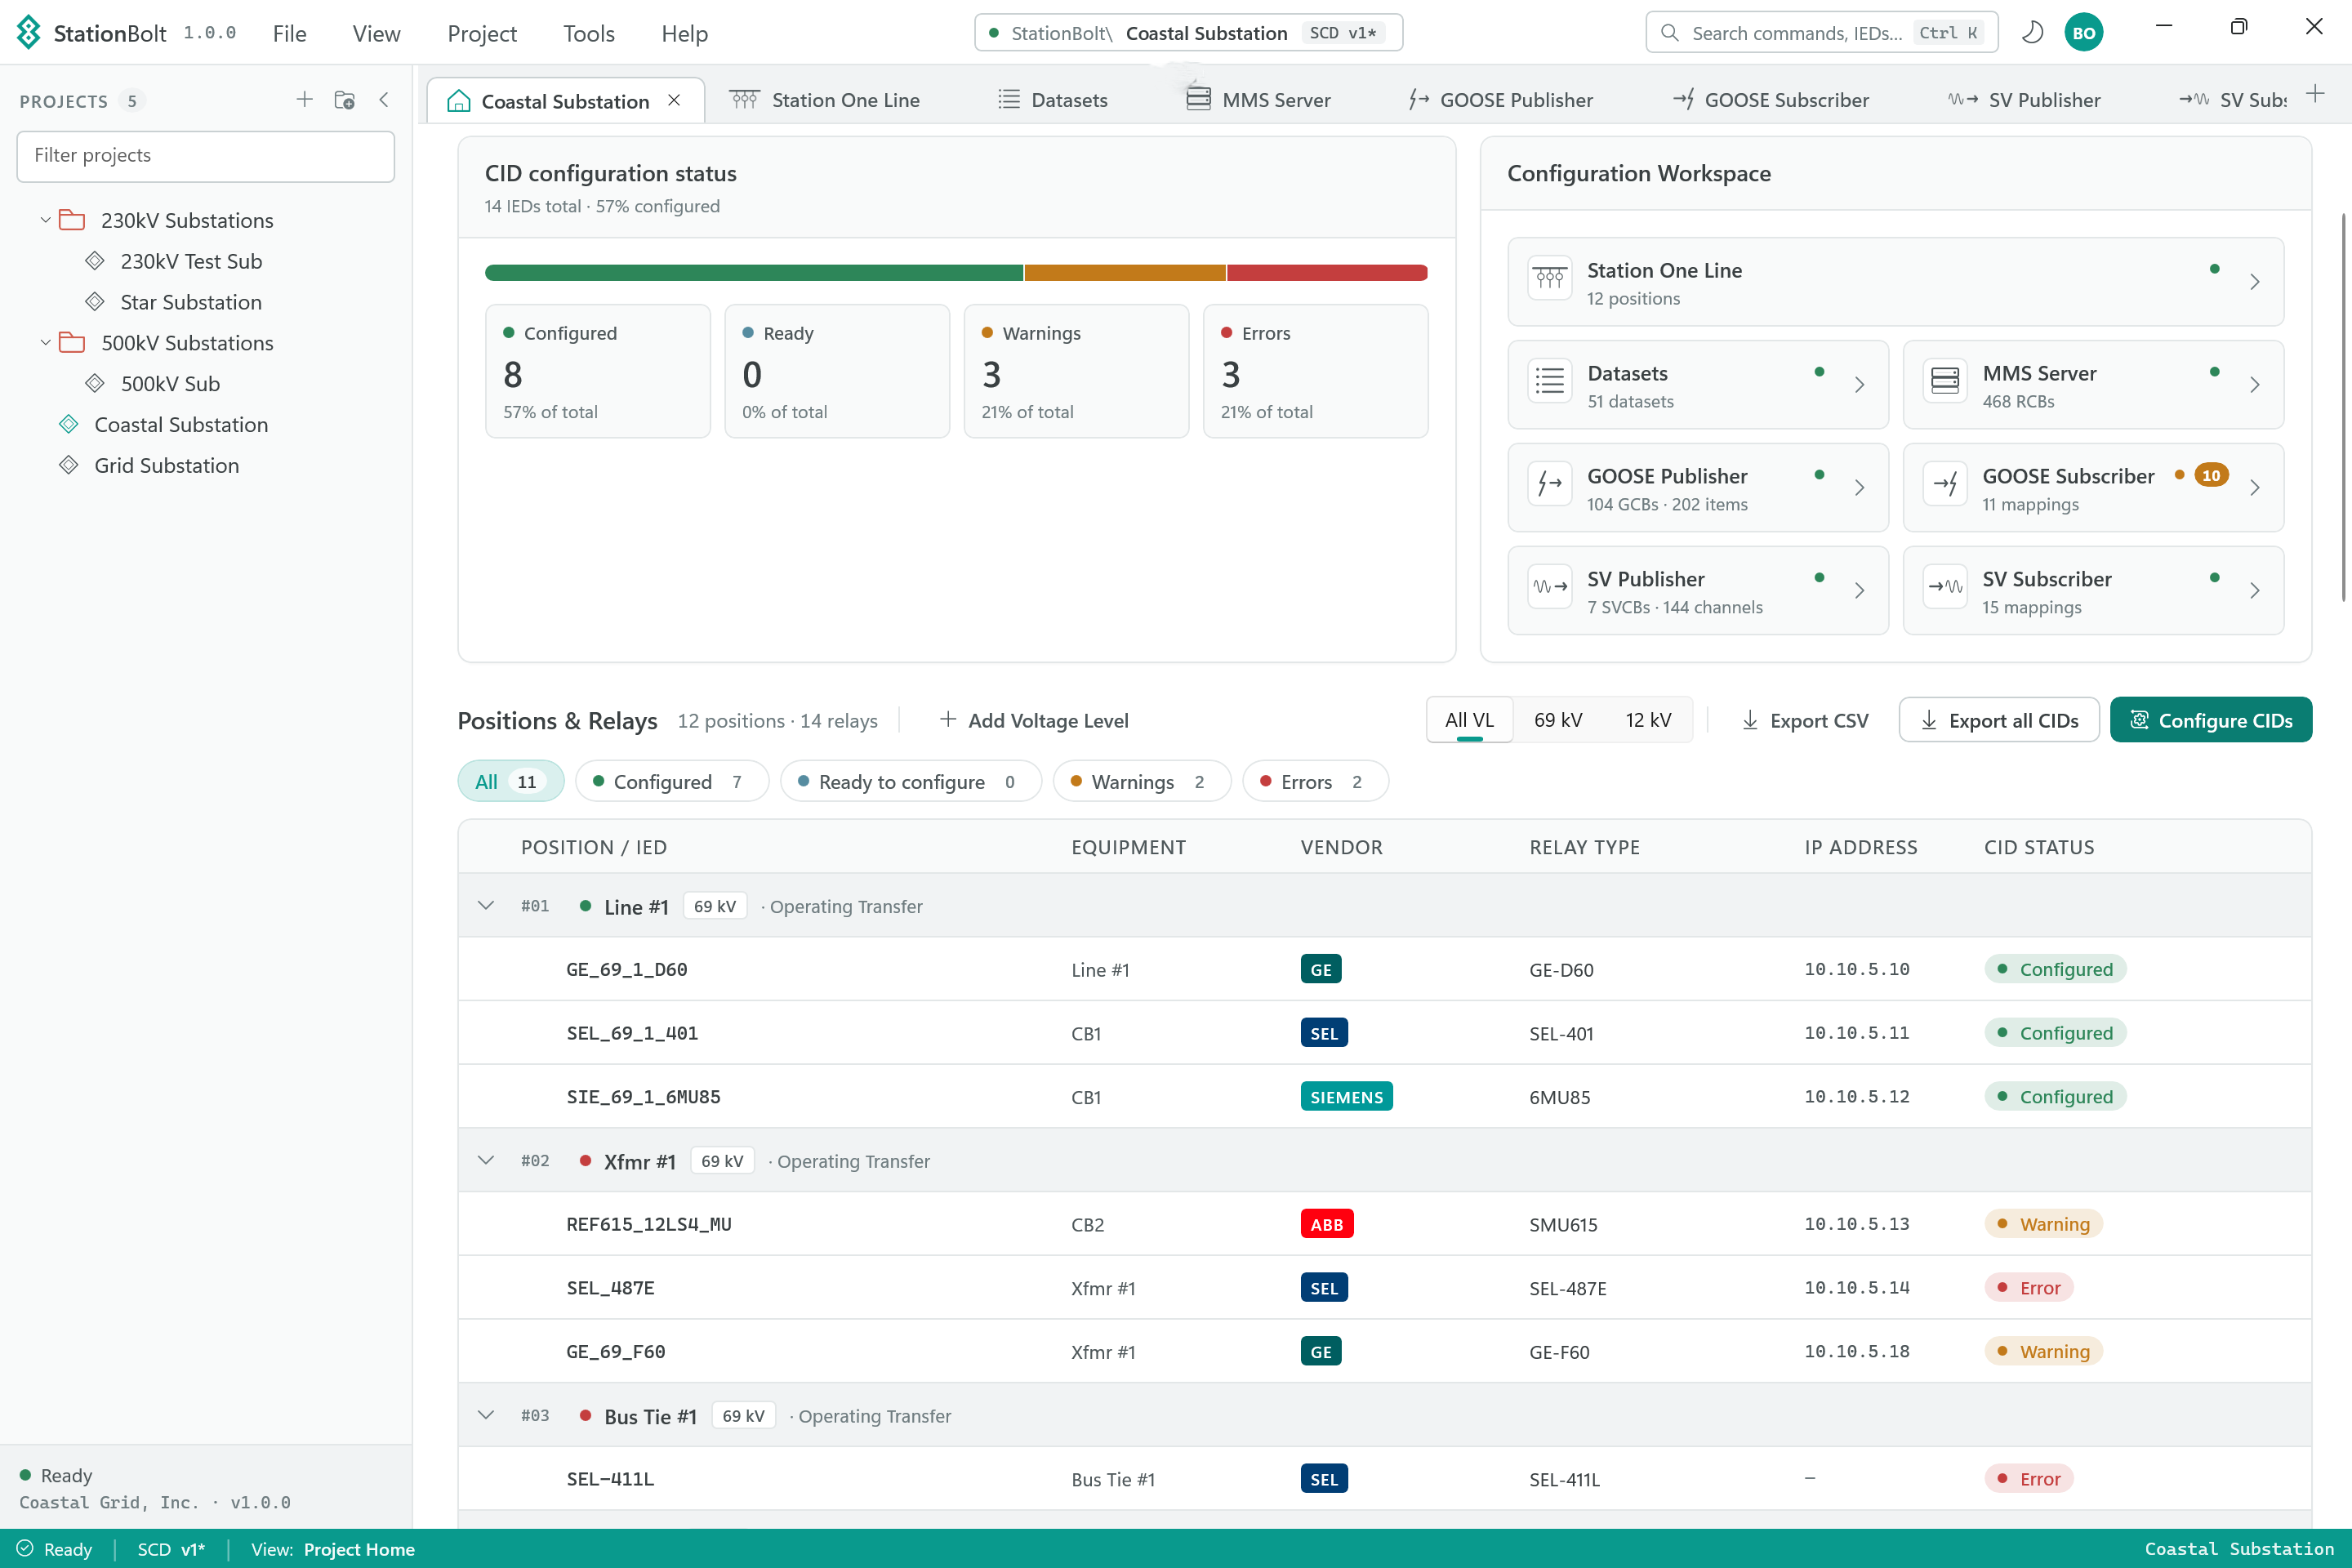Click the orange 10 badge on GOOSE Subscriber
Screen dimensions: 2352x1568
tap(2211, 476)
